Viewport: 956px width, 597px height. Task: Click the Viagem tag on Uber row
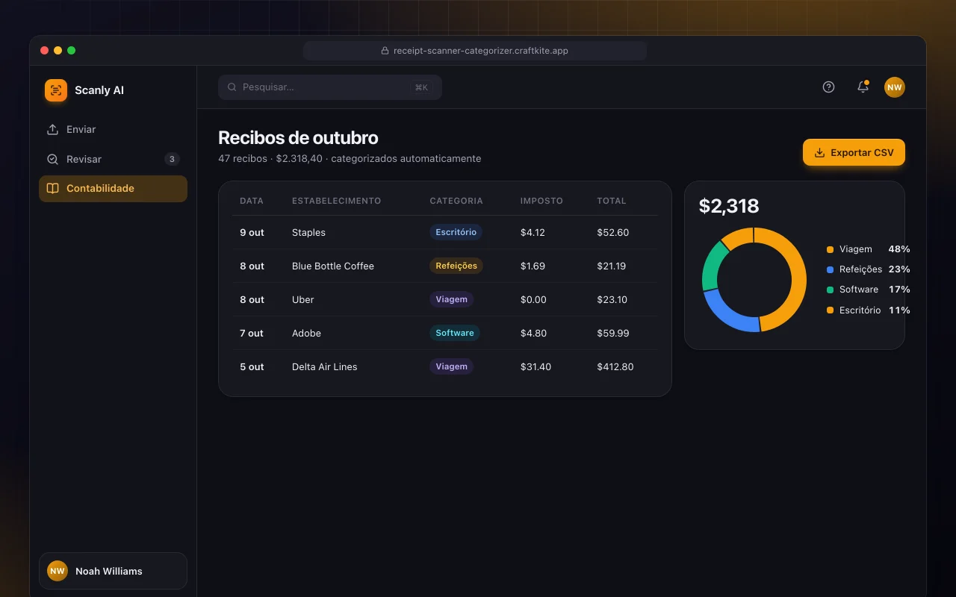[x=451, y=299]
